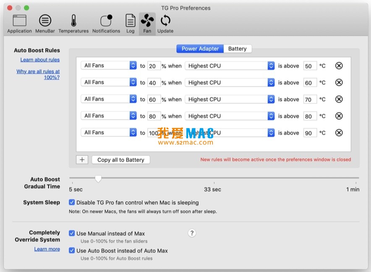This screenshot has height=272, width=371.
Task: Open the Learn about rules link
Action: [x=40, y=60]
